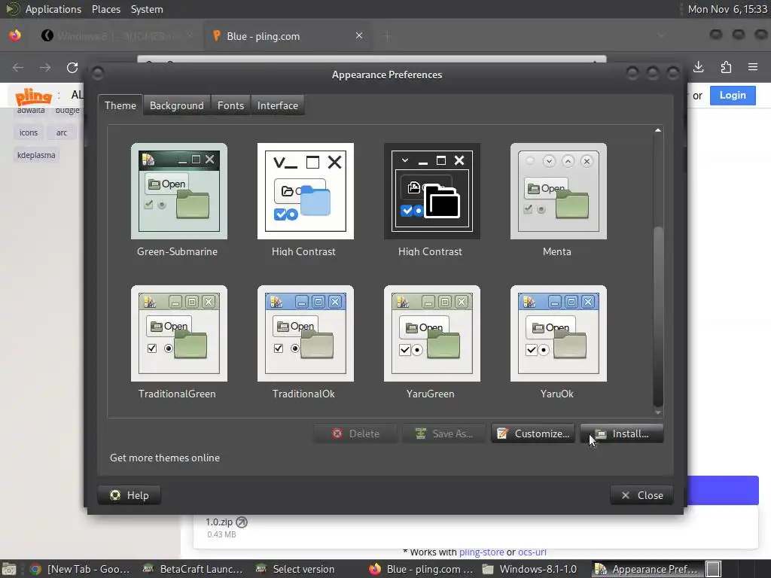Switch to Windows-8.1-1.0 folder taskbar item

click(x=529, y=569)
